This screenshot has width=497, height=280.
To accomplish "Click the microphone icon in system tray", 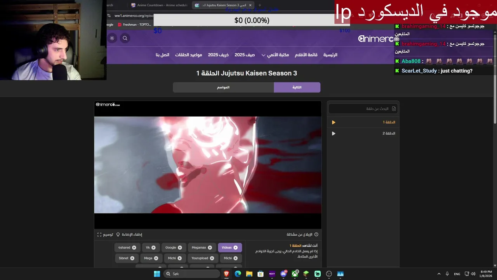I will pos(447,274).
